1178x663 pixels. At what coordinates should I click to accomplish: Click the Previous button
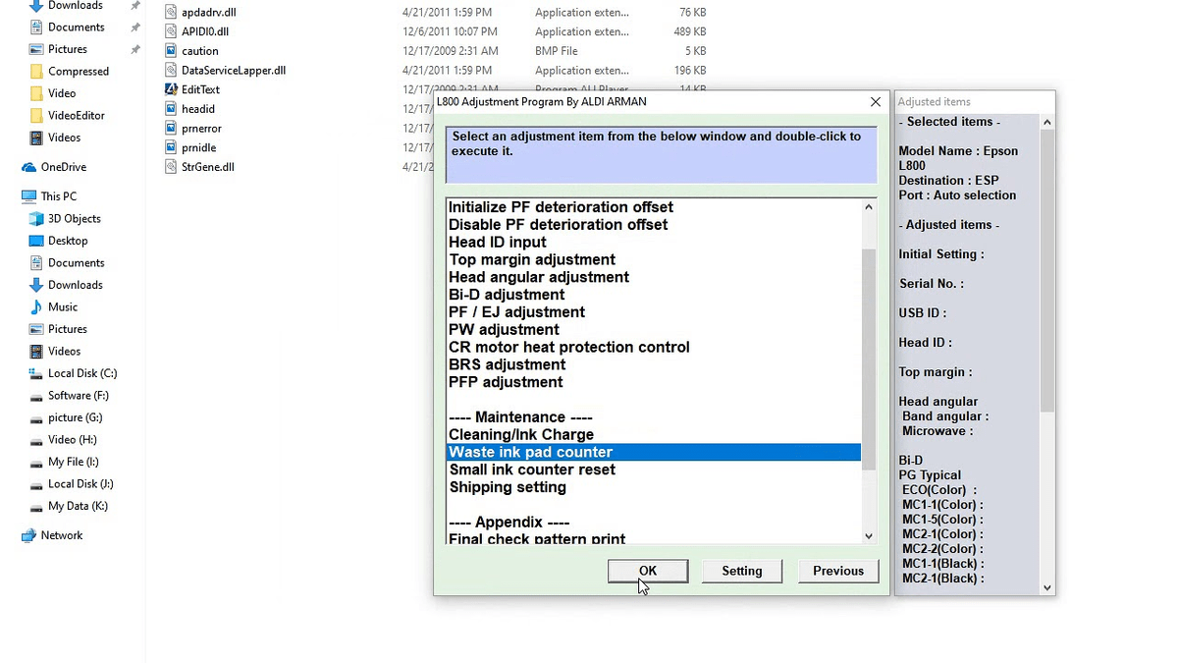coord(837,571)
